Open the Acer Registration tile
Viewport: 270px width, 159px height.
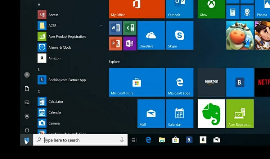[240, 114]
